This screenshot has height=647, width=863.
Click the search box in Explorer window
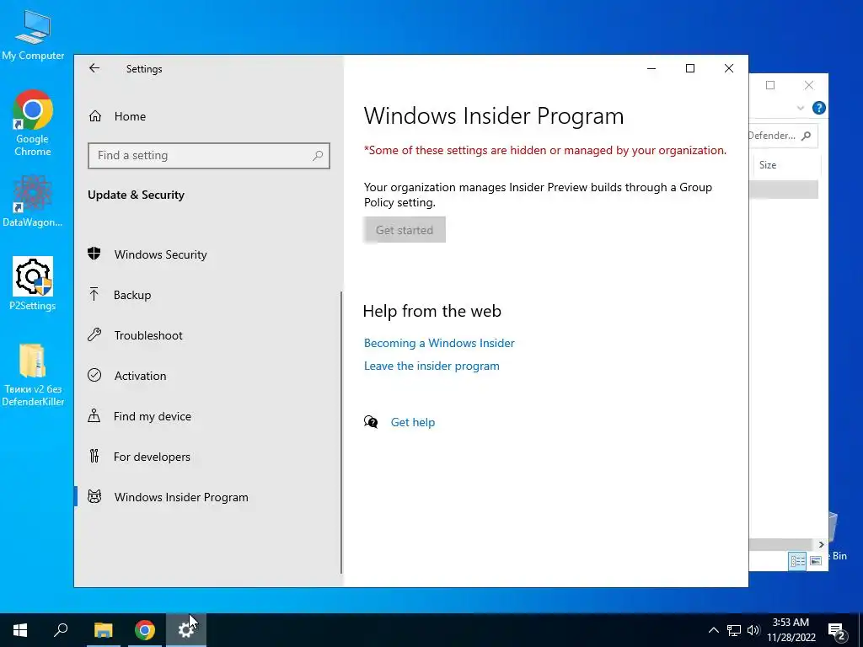click(x=783, y=136)
